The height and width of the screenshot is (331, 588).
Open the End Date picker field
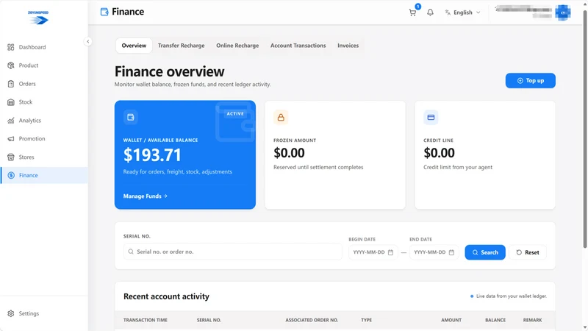click(434, 252)
